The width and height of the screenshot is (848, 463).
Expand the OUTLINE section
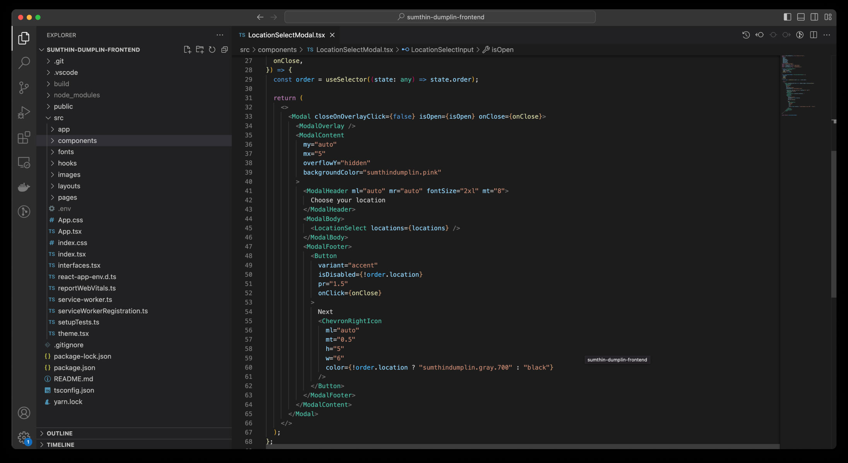60,433
